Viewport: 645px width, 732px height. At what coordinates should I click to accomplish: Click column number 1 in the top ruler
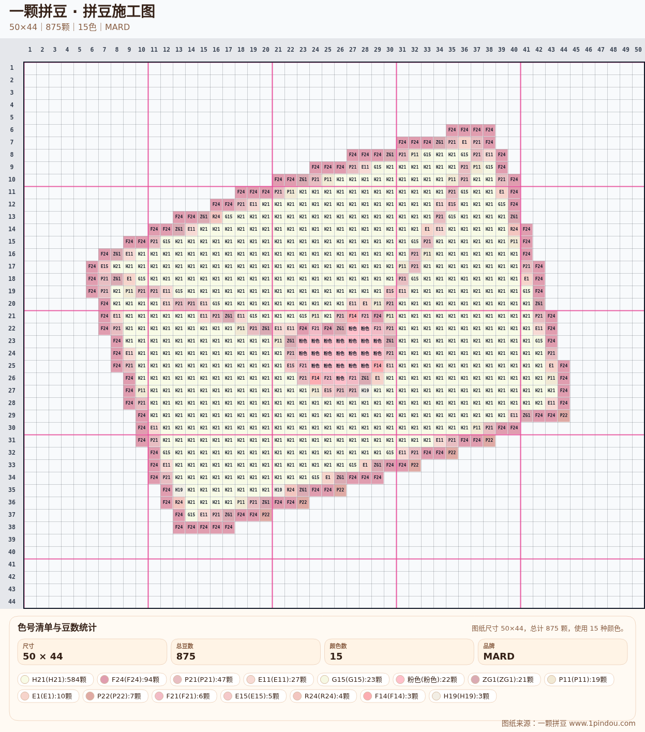[30, 50]
